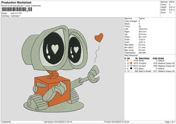Click the Stop Sequence label

point(131,55)
